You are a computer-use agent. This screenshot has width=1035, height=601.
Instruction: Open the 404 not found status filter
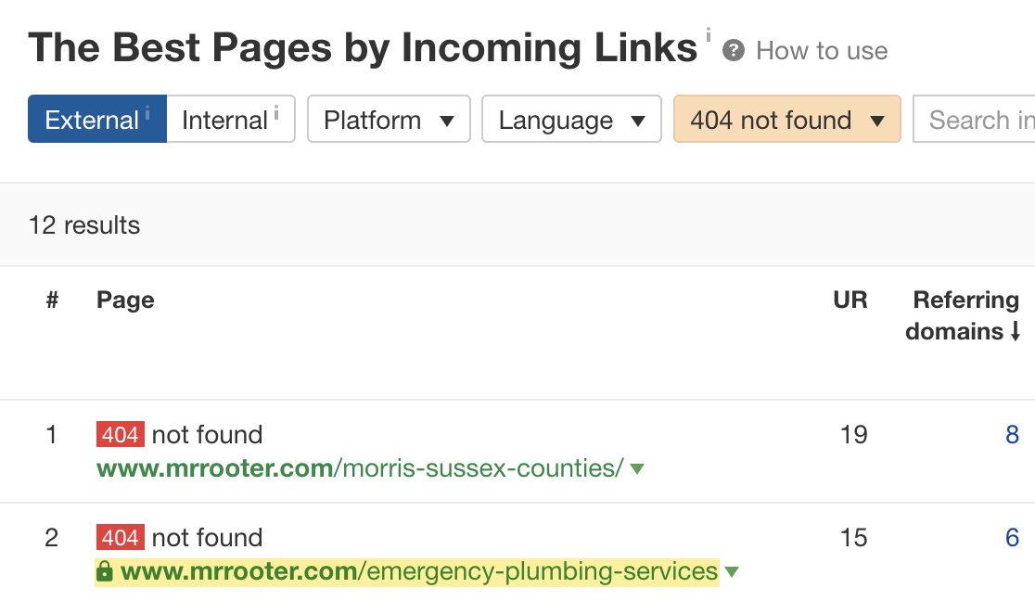pyautogui.click(x=786, y=119)
